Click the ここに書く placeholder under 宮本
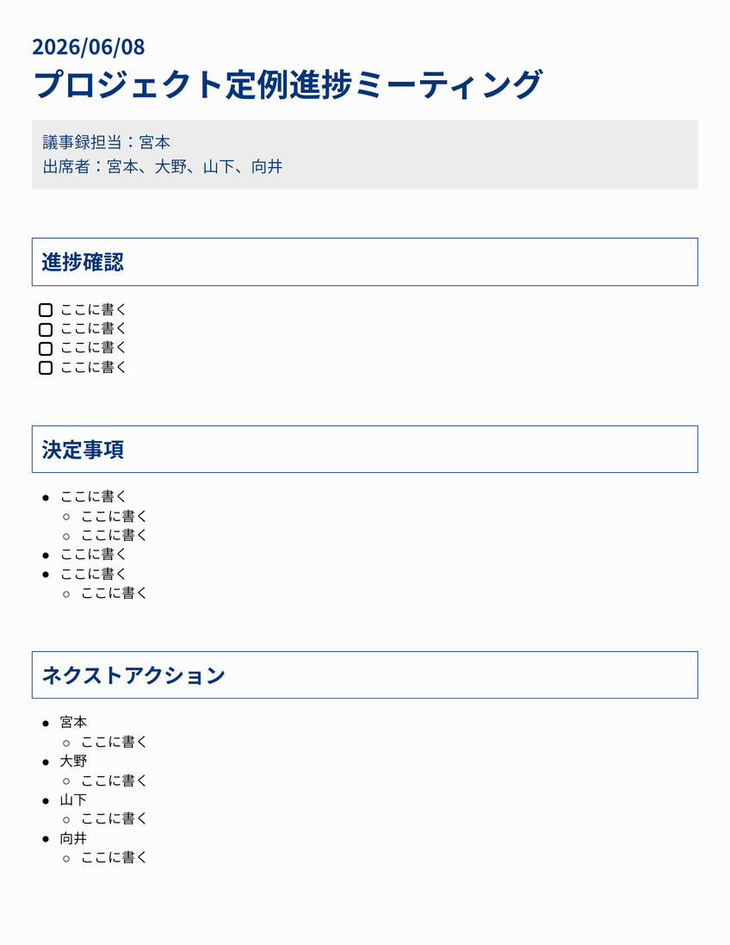Screen dimensions: 730x945 114,742
